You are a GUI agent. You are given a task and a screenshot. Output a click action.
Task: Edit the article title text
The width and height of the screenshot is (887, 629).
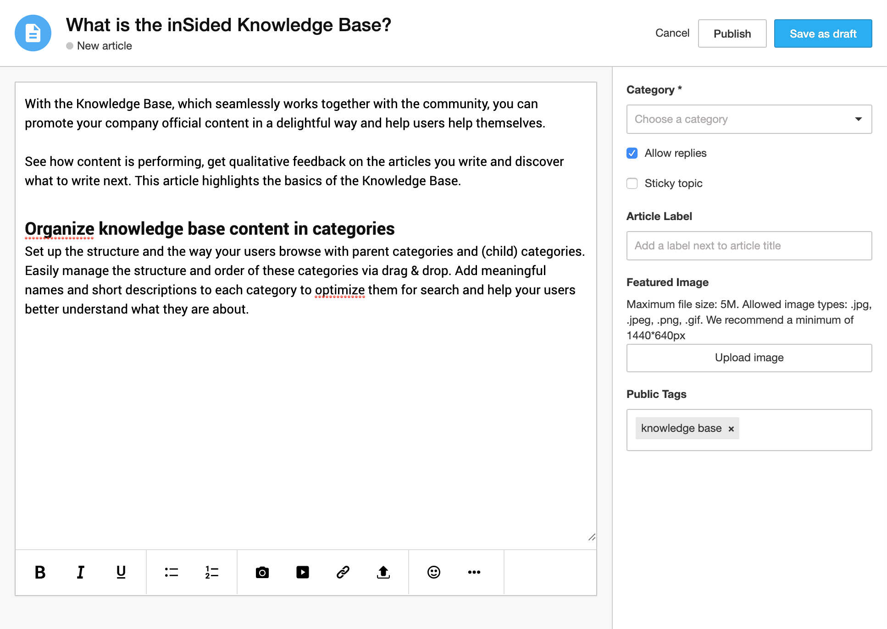pos(228,25)
